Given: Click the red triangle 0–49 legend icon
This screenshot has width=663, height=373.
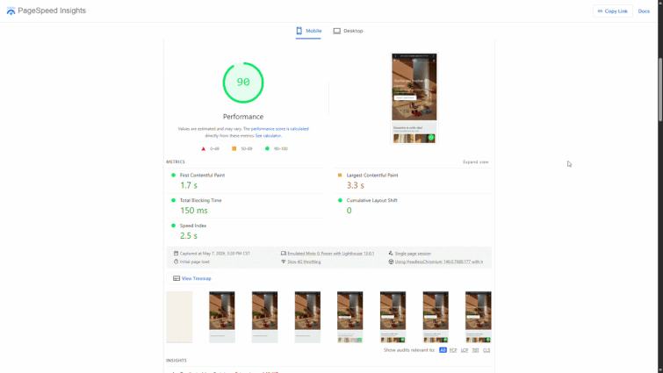Looking at the screenshot, I should tap(204, 148).
